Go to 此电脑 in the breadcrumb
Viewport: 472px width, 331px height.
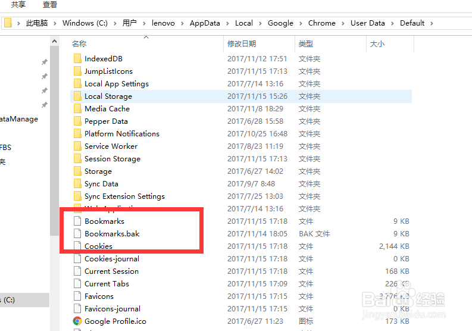click(37, 23)
